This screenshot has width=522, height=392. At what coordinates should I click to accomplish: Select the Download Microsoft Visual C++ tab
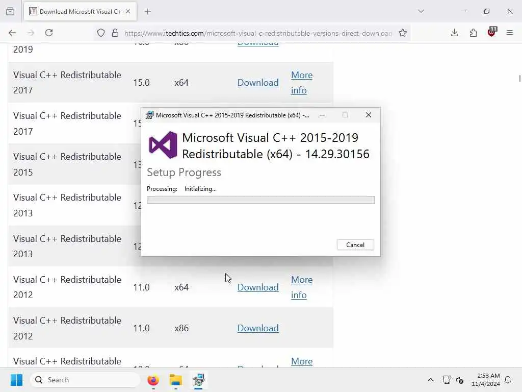[80, 12]
